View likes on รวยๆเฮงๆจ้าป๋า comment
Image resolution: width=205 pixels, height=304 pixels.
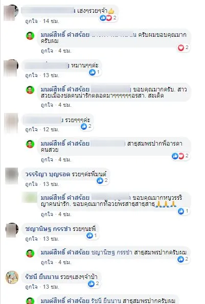coord(94,284)
